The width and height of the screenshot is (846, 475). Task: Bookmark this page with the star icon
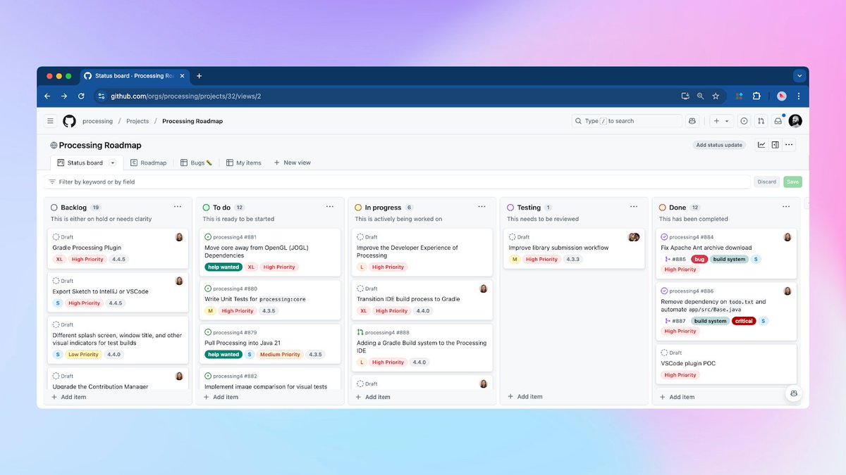[x=716, y=96]
